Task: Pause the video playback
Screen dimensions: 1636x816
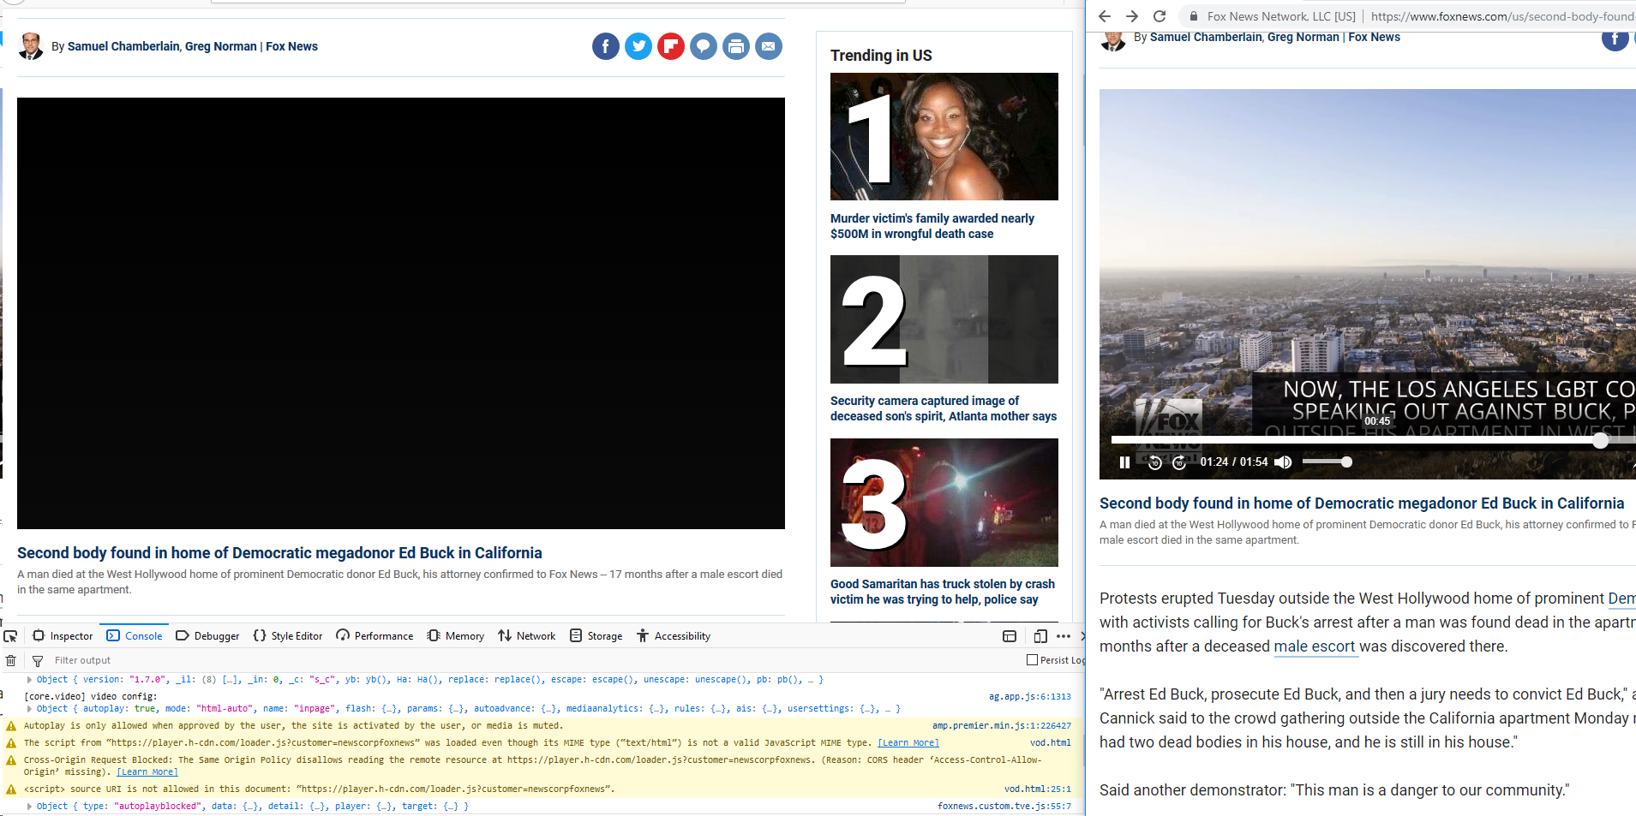Action: [x=1124, y=462]
